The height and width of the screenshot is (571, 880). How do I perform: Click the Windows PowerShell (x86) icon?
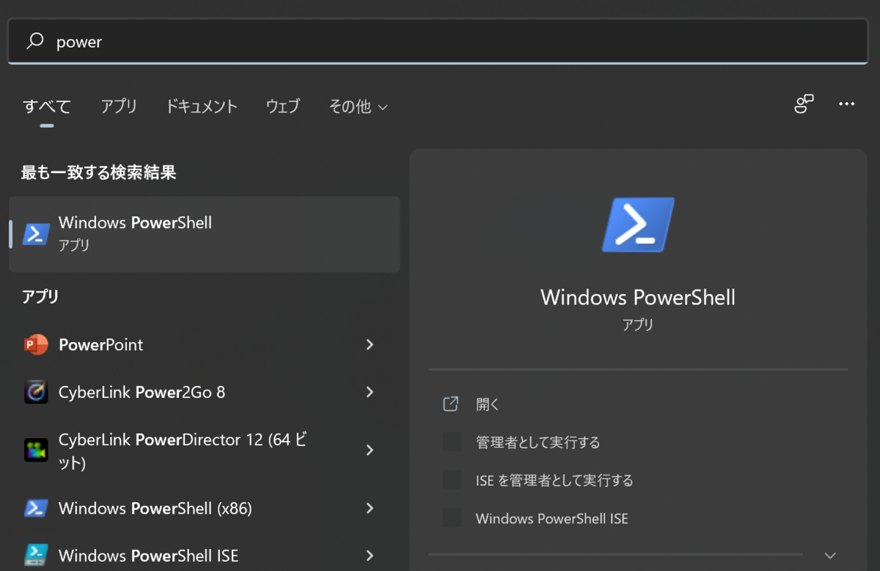[x=36, y=508]
